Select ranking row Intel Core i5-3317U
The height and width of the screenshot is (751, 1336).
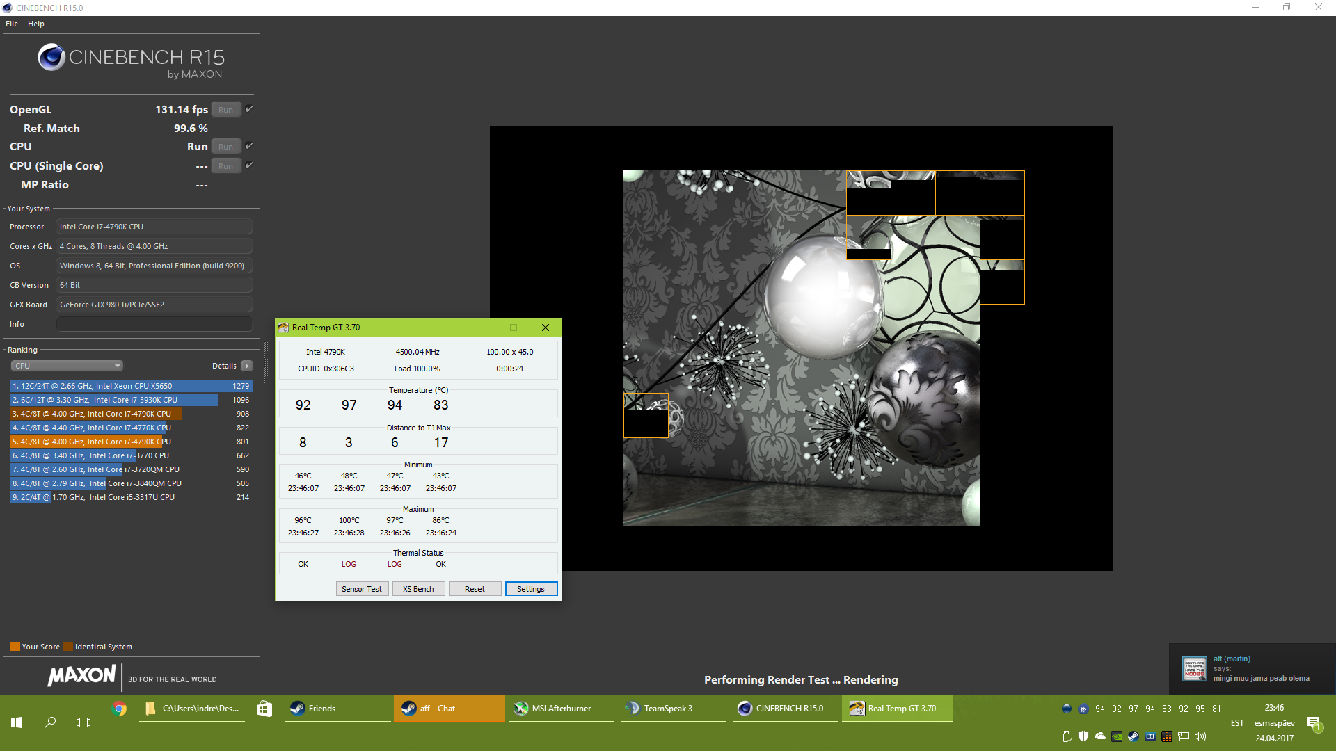click(x=131, y=497)
